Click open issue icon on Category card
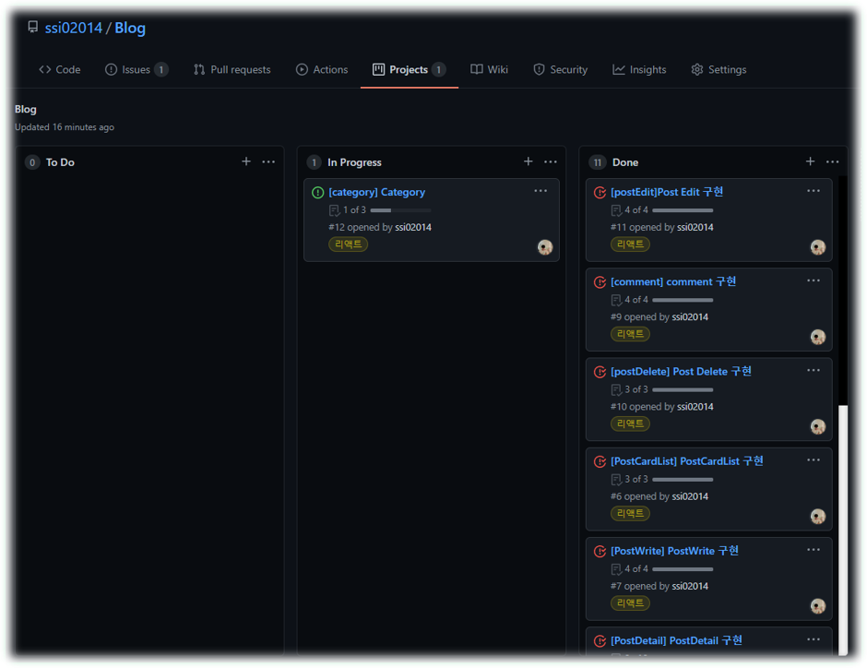The width and height of the screenshot is (867, 668). click(x=318, y=193)
